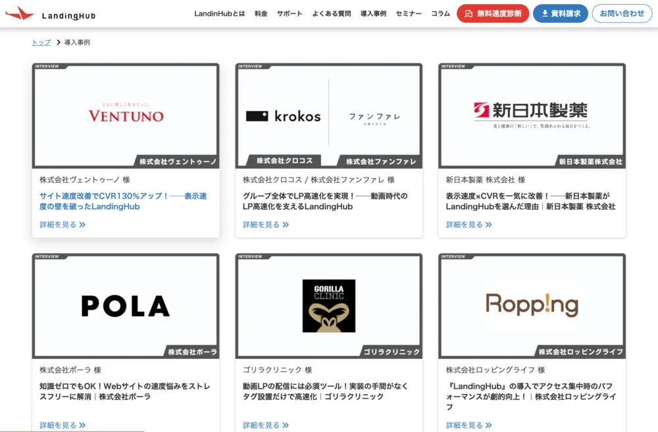Click the LandingHub logo
This screenshot has height=432, width=658.
[51, 14]
